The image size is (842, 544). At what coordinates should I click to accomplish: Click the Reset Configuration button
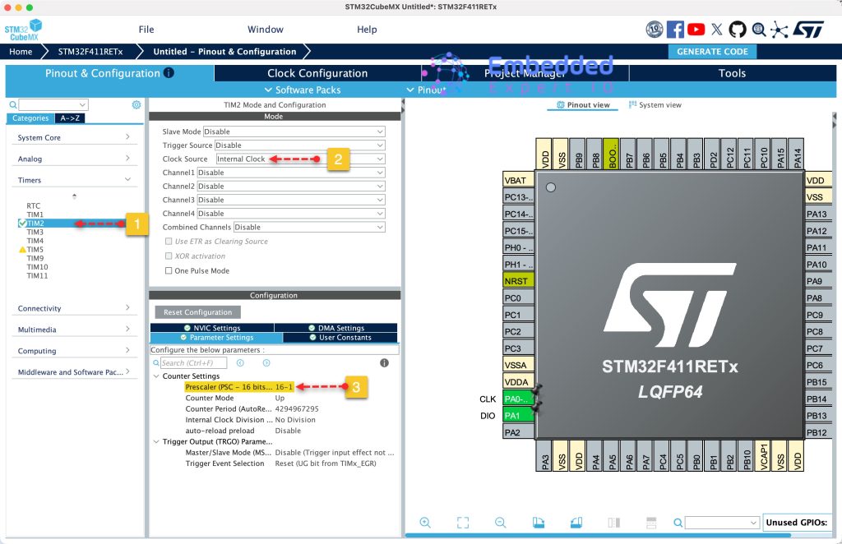point(197,312)
